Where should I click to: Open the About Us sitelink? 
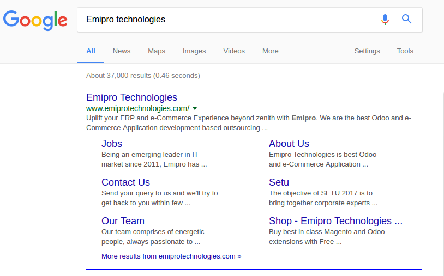289,144
